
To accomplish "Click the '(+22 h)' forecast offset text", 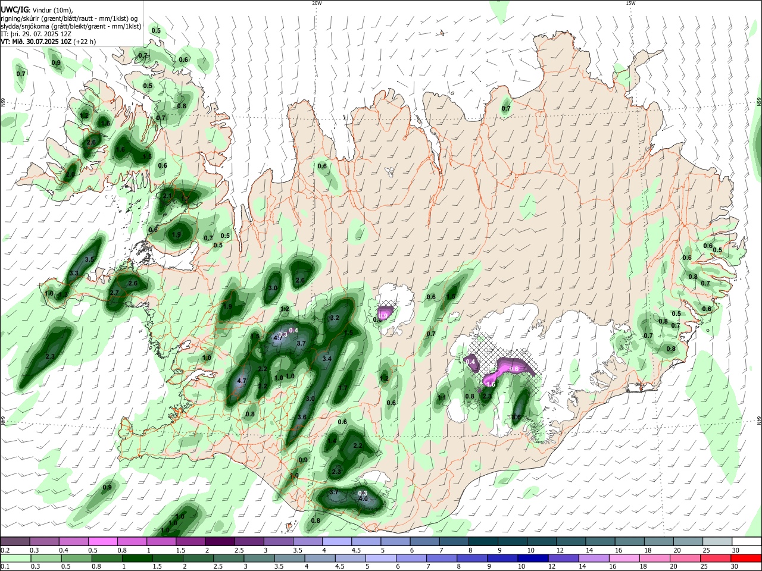I will pos(85,42).
